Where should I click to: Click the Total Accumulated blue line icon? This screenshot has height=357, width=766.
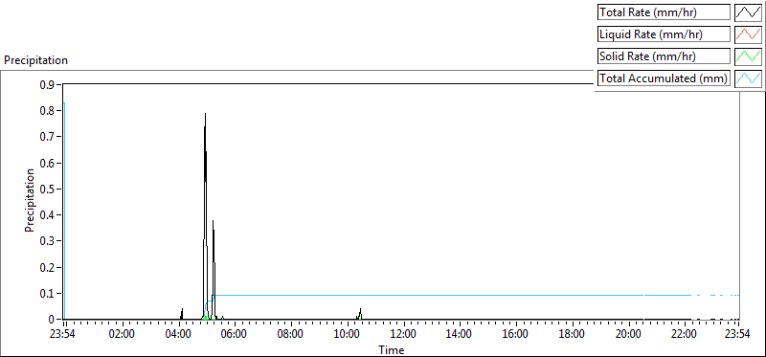click(x=749, y=78)
